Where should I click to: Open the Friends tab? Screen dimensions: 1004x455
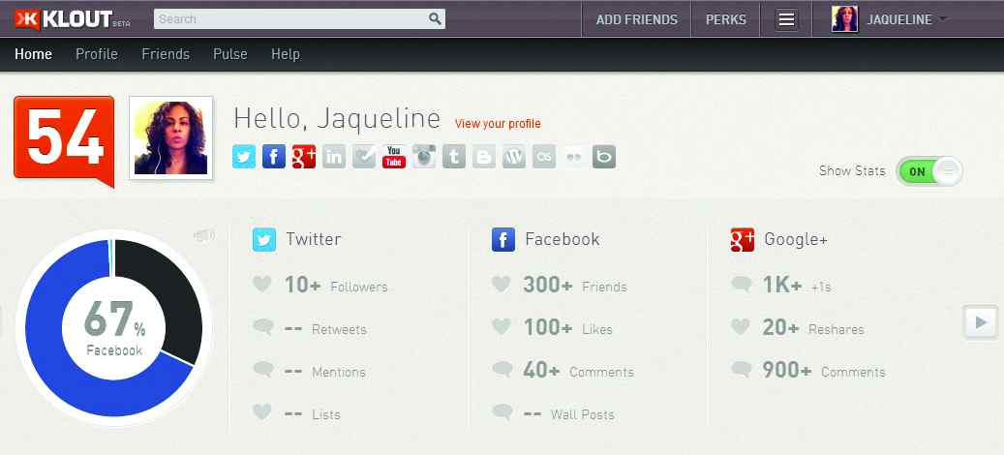166,54
